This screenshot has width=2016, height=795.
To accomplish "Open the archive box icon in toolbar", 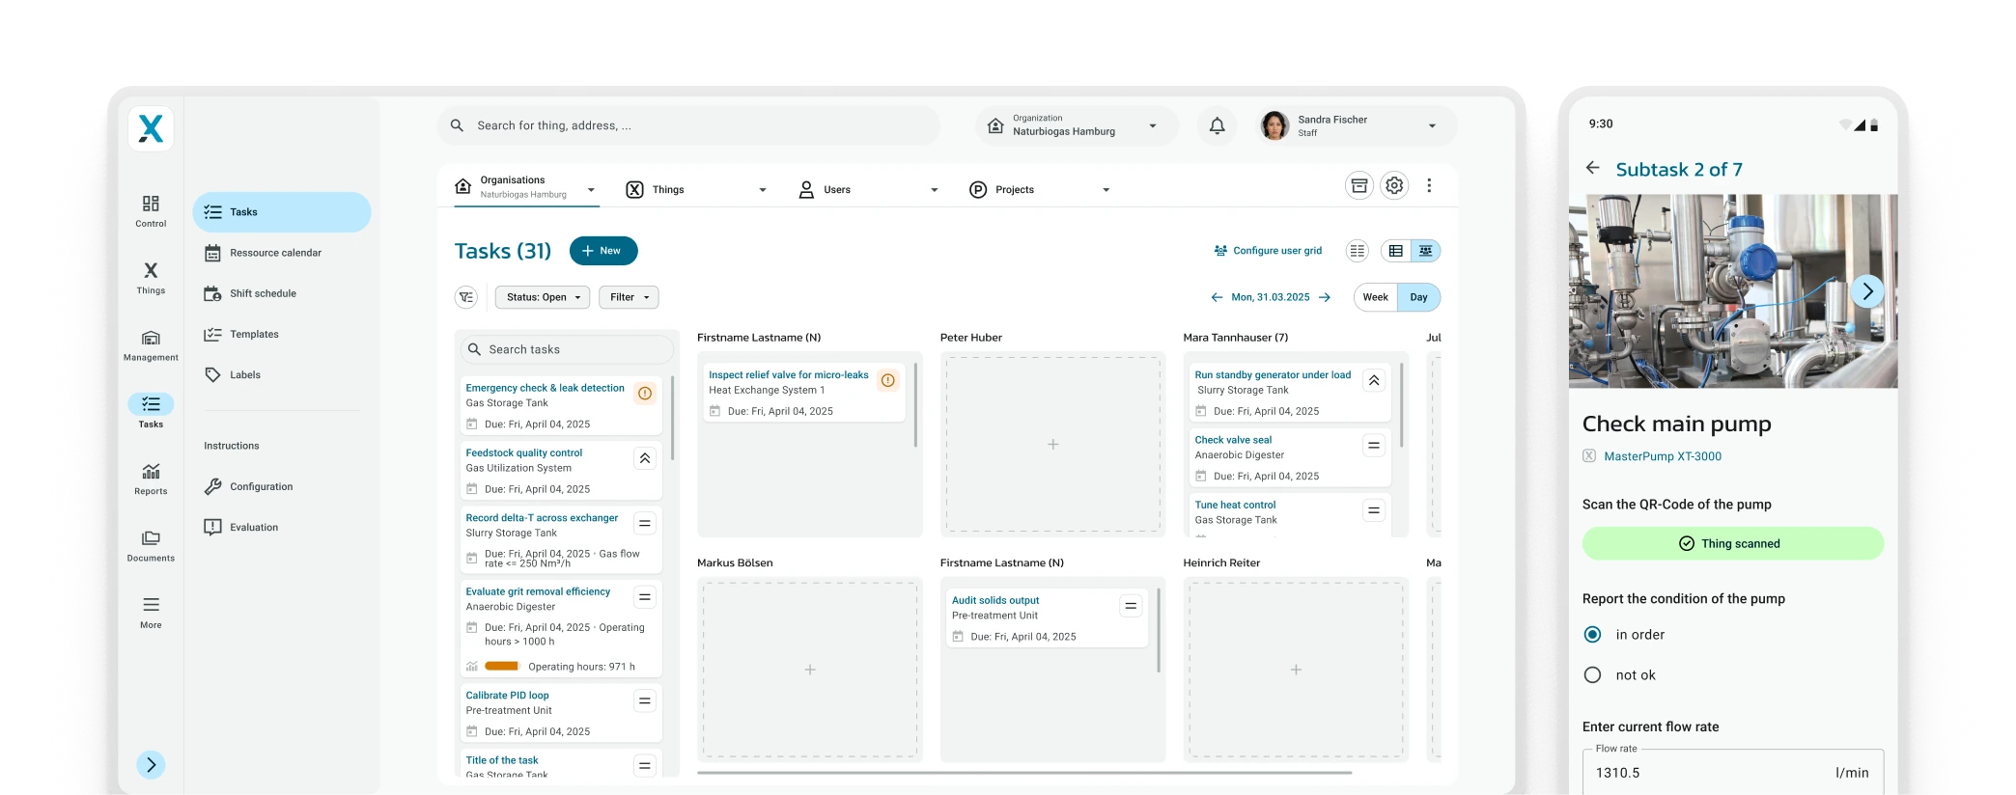I will [1359, 185].
